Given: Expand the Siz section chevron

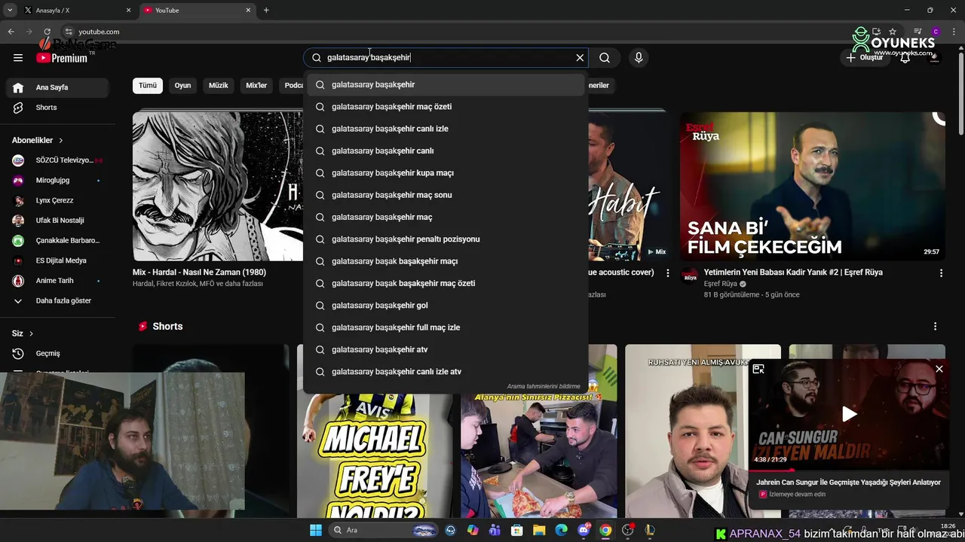Looking at the screenshot, I should (x=31, y=333).
